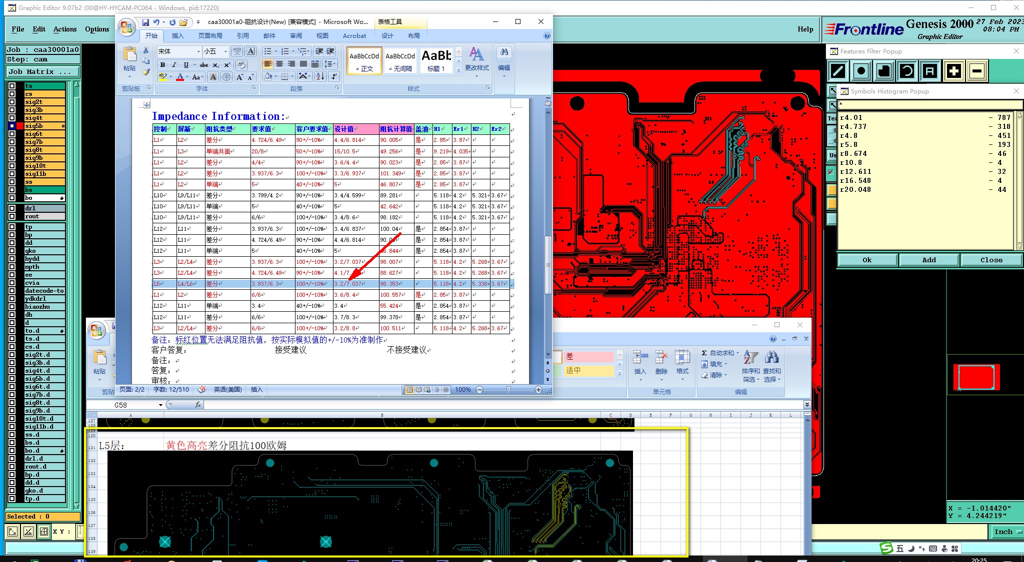Screen dimensions: 1024x562
Task: Open the font size 小五 dropdown
Action: [x=225, y=51]
